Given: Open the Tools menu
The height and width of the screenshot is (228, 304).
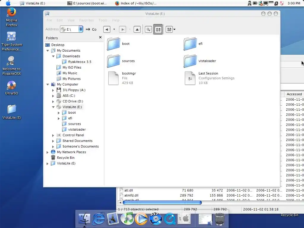Looking at the screenshot, I should coord(103,20).
